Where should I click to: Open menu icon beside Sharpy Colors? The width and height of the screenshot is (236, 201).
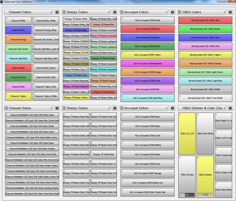point(115,12)
